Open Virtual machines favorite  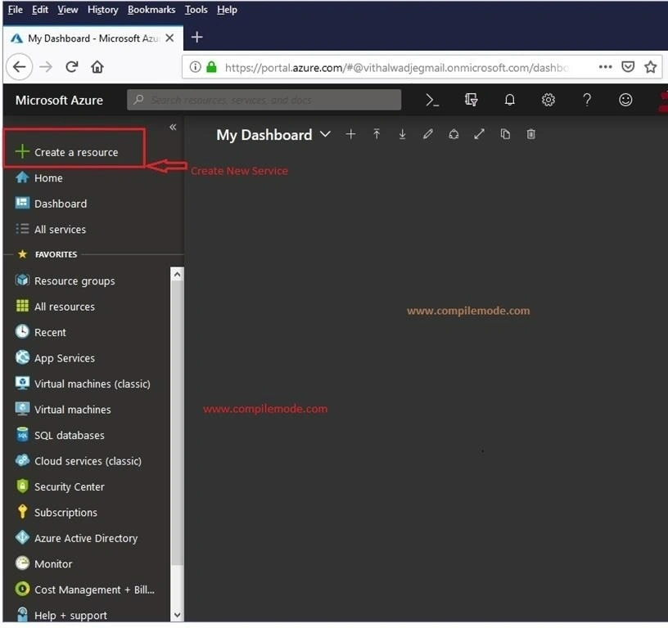coord(62,410)
